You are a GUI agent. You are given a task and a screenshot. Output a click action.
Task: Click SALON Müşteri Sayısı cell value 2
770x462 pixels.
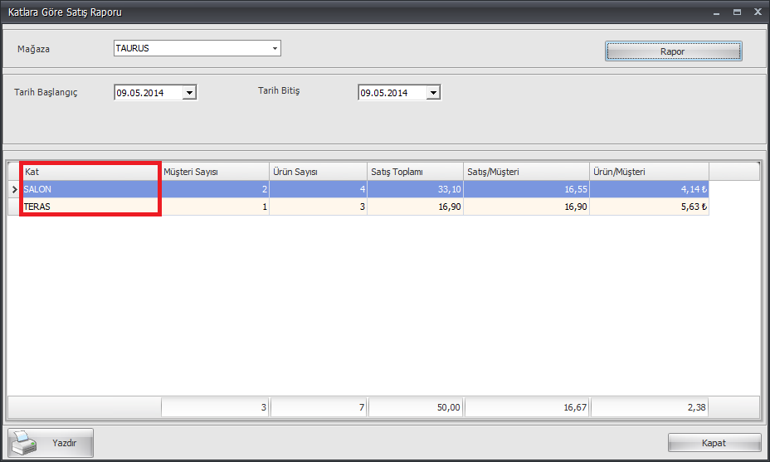(215, 189)
